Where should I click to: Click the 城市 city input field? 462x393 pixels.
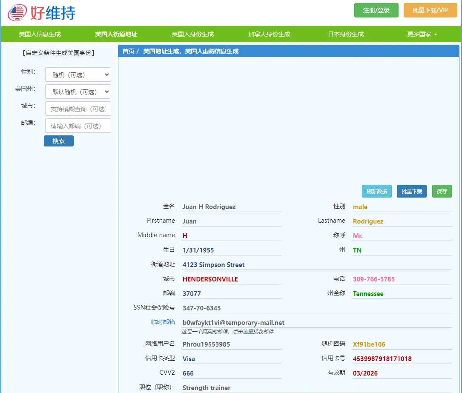click(x=78, y=109)
